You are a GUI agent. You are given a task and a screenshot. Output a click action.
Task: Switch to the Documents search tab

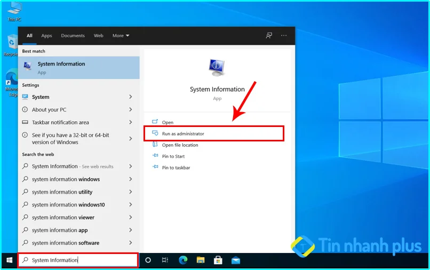click(x=73, y=36)
